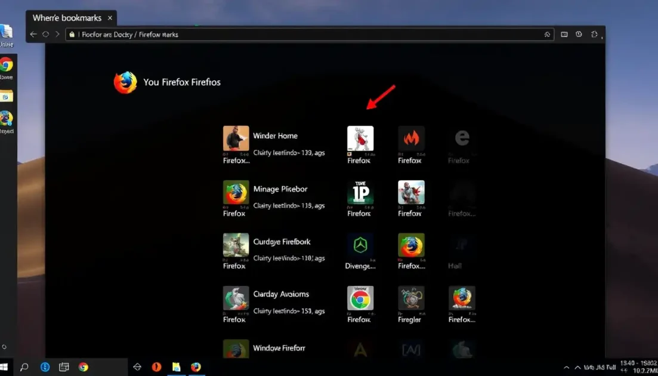Image resolution: width=658 pixels, height=376 pixels.
Task: Click the "Winder Home" title
Action: pos(275,136)
